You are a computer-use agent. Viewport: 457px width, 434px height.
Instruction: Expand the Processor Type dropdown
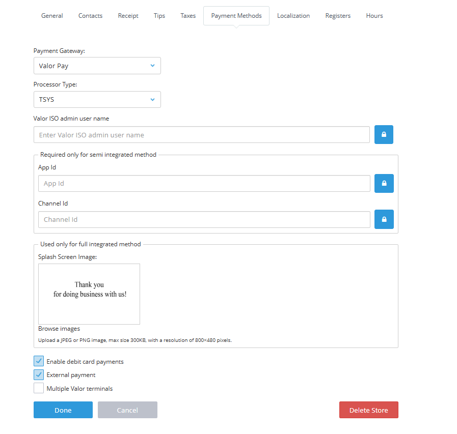click(x=97, y=100)
